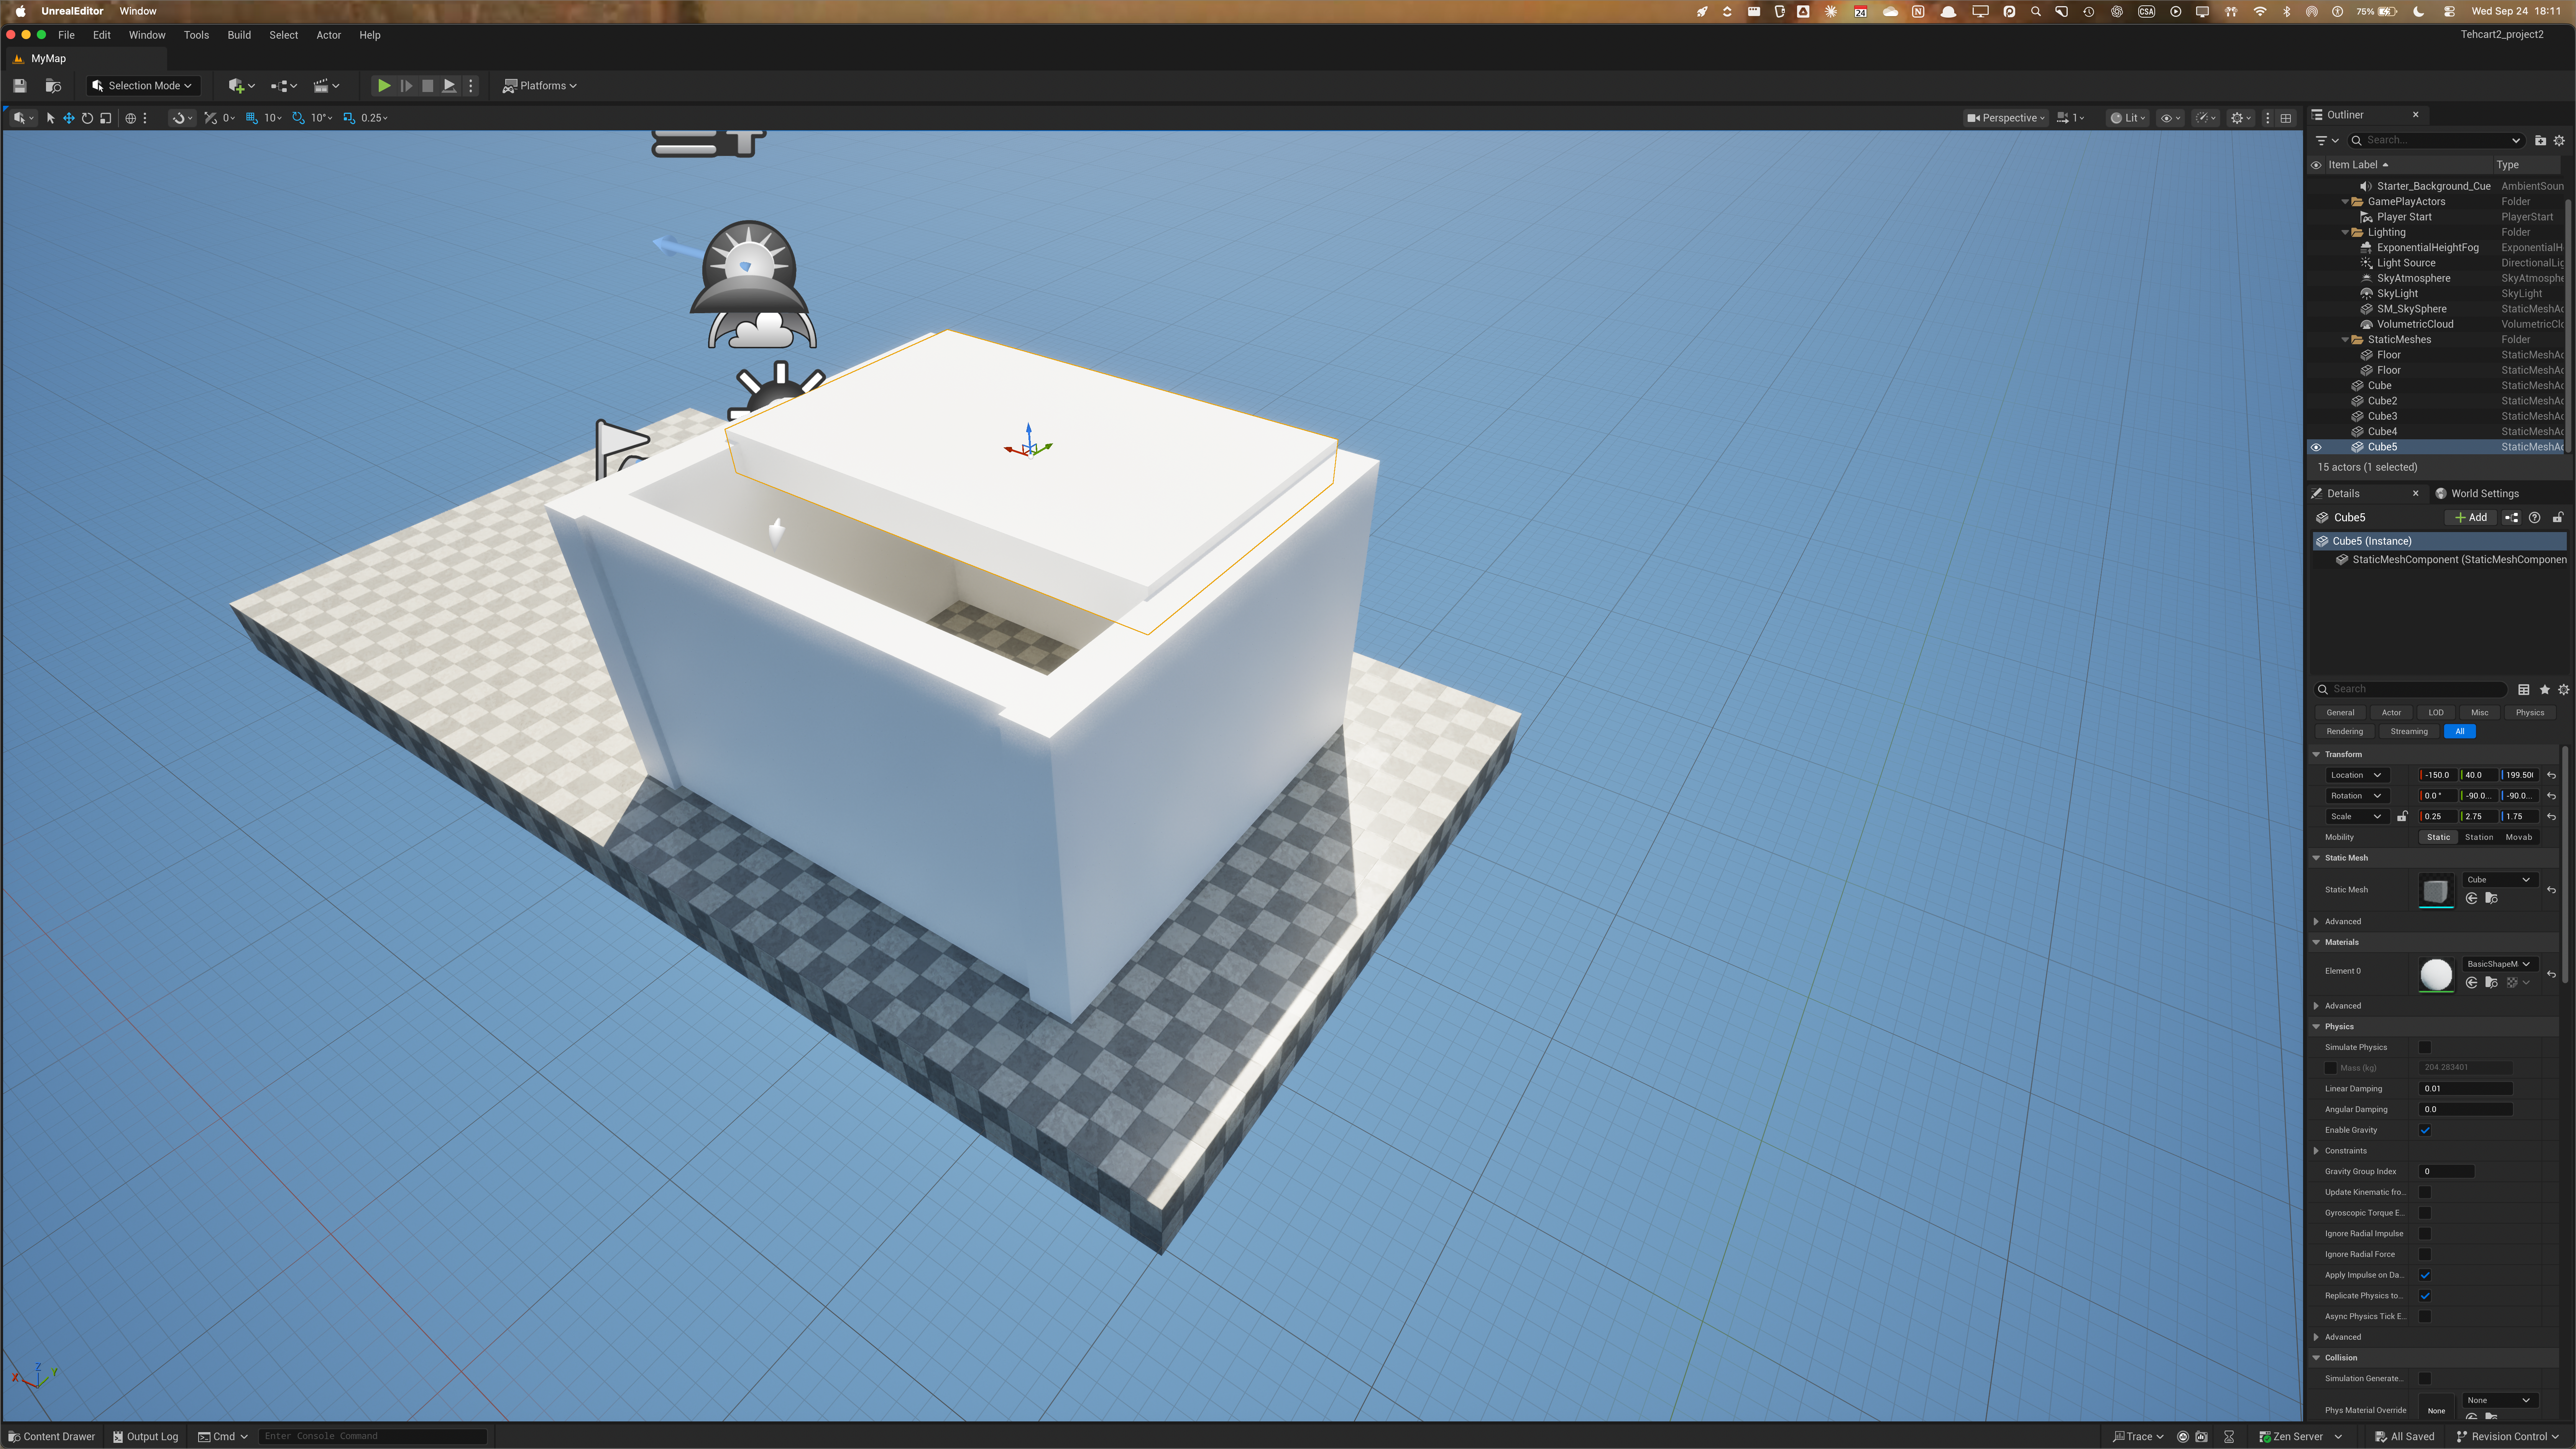Toggle grid snapping icon beside value 10
2576x1449 pixels.
click(252, 118)
